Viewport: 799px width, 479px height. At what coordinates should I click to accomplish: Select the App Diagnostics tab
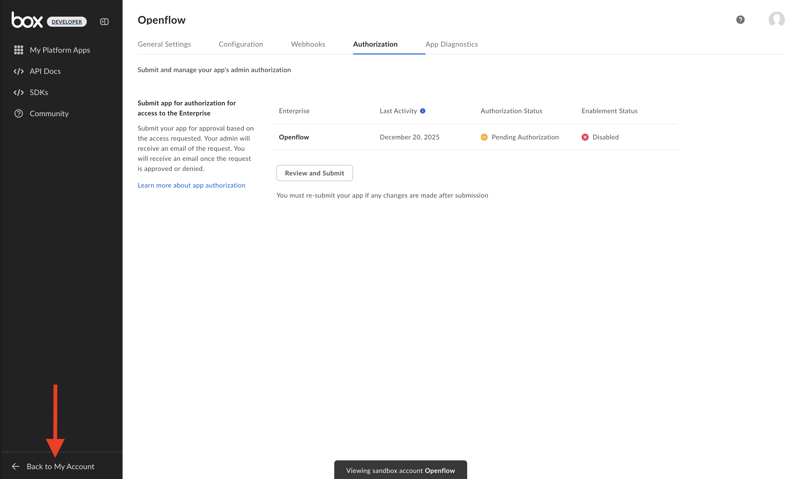point(451,44)
